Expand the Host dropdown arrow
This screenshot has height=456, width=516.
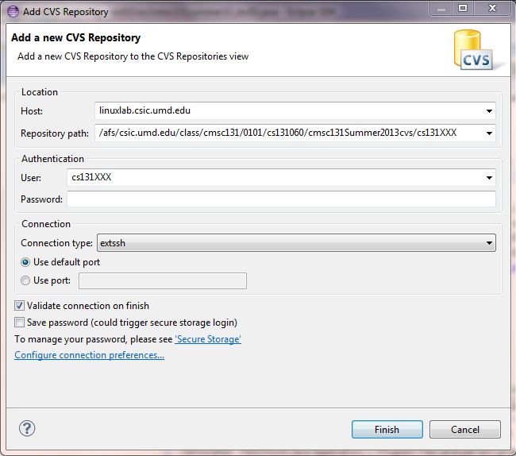489,111
